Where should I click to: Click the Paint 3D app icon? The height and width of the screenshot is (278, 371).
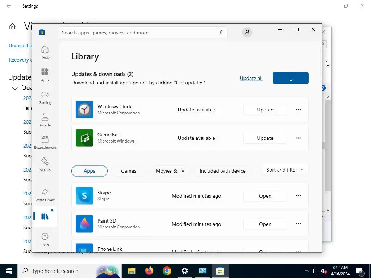(84, 224)
